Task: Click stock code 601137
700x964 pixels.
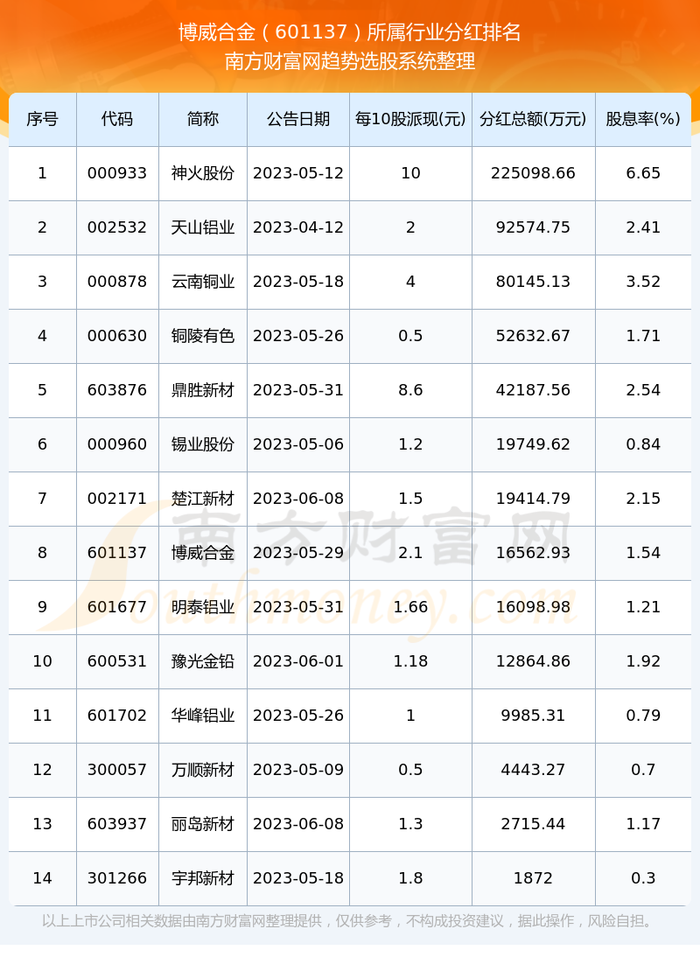Action: 117,553
